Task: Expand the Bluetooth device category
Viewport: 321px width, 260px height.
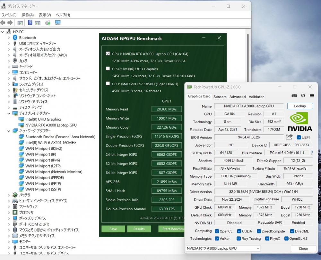Action: [9, 38]
